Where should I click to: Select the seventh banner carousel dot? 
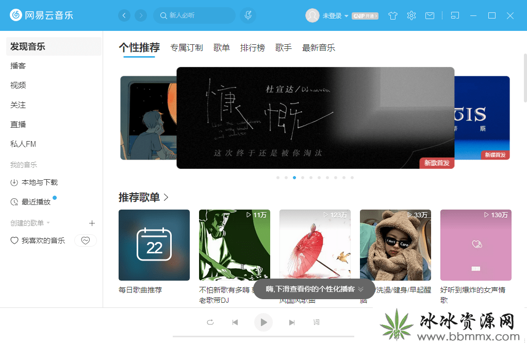pyautogui.click(x=327, y=178)
